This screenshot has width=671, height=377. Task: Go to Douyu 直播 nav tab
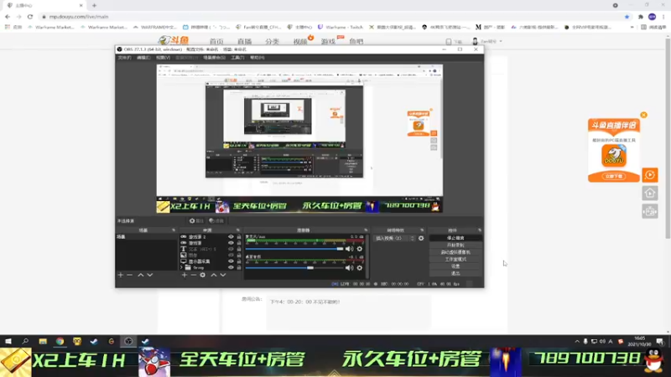[244, 41]
